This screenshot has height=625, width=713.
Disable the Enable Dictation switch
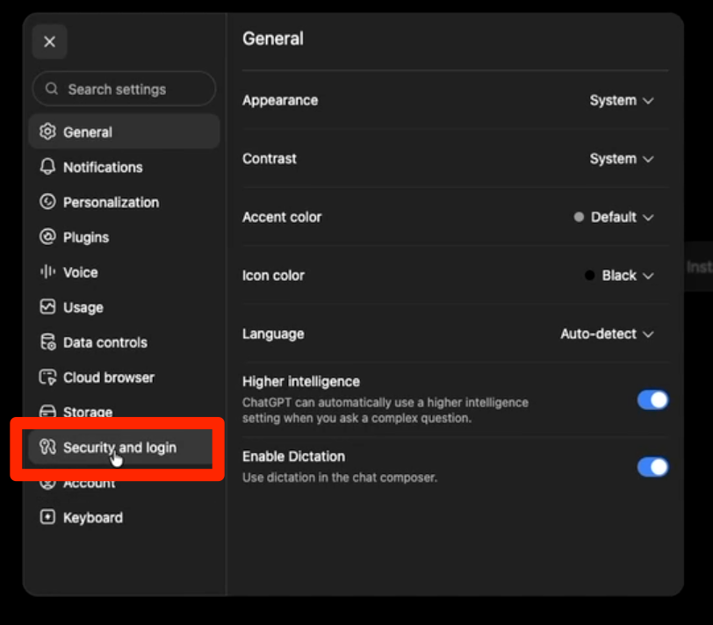(x=652, y=467)
